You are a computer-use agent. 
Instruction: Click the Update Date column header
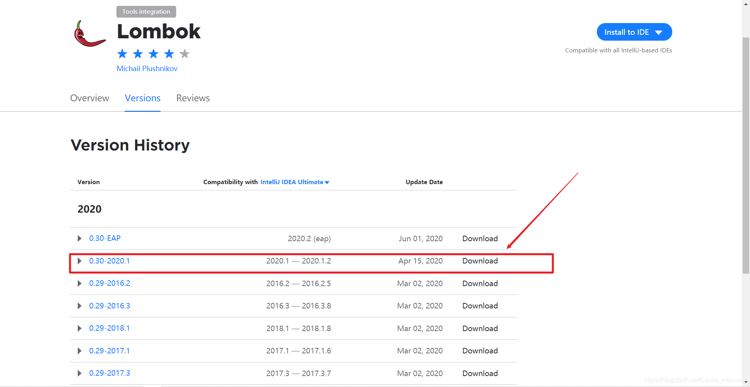click(x=424, y=182)
